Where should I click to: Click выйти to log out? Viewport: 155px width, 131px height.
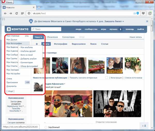coord(141,29)
